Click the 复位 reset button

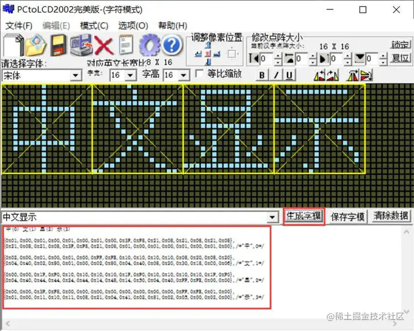pos(400,57)
